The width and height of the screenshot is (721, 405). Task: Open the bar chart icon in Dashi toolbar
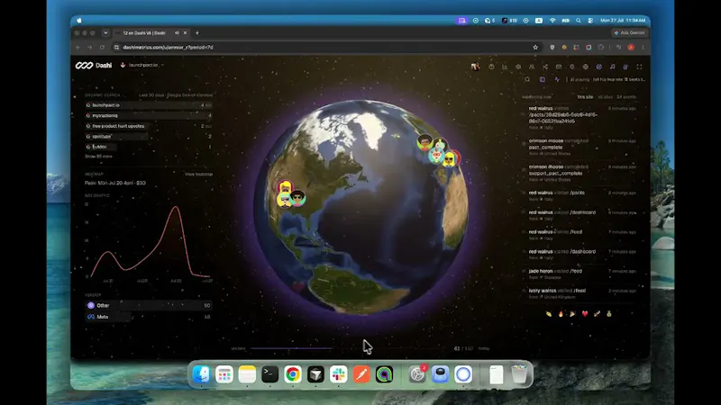pos(505,67)
